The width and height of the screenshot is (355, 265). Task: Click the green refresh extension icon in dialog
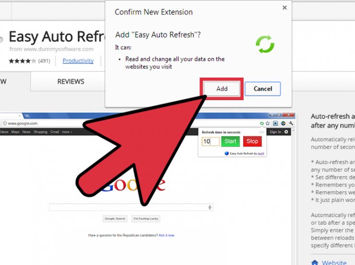click(265, 44)
